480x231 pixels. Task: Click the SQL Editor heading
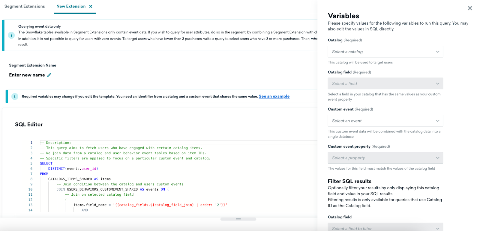[29, 124]
